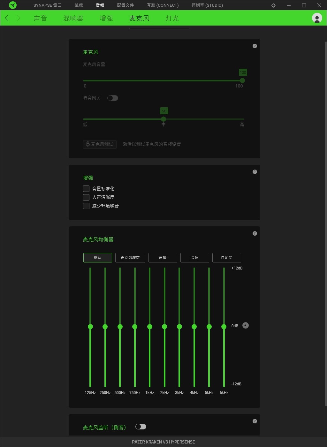Click the 250Hz equalizer slider knob

click(105, 327)
